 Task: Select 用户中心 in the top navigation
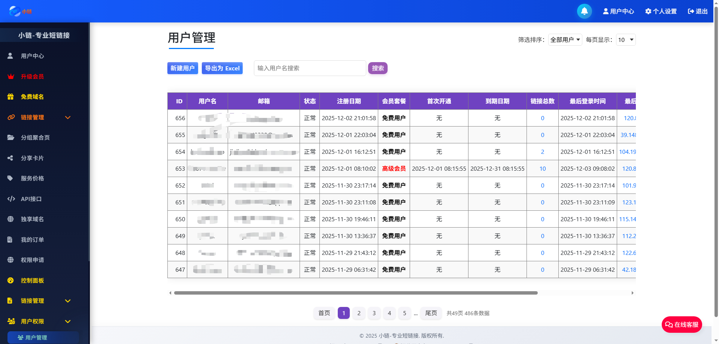(x=618, y=11)
